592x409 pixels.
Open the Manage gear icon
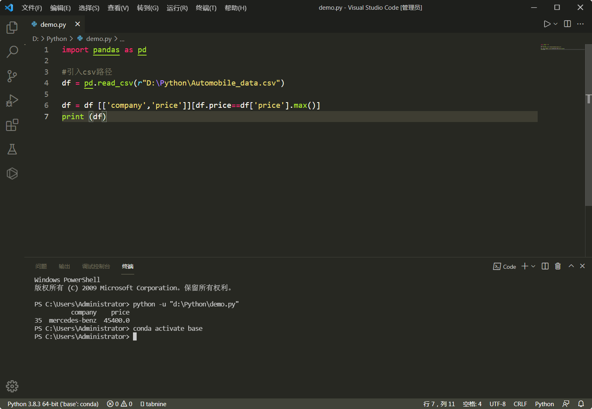tap(12, 386)
